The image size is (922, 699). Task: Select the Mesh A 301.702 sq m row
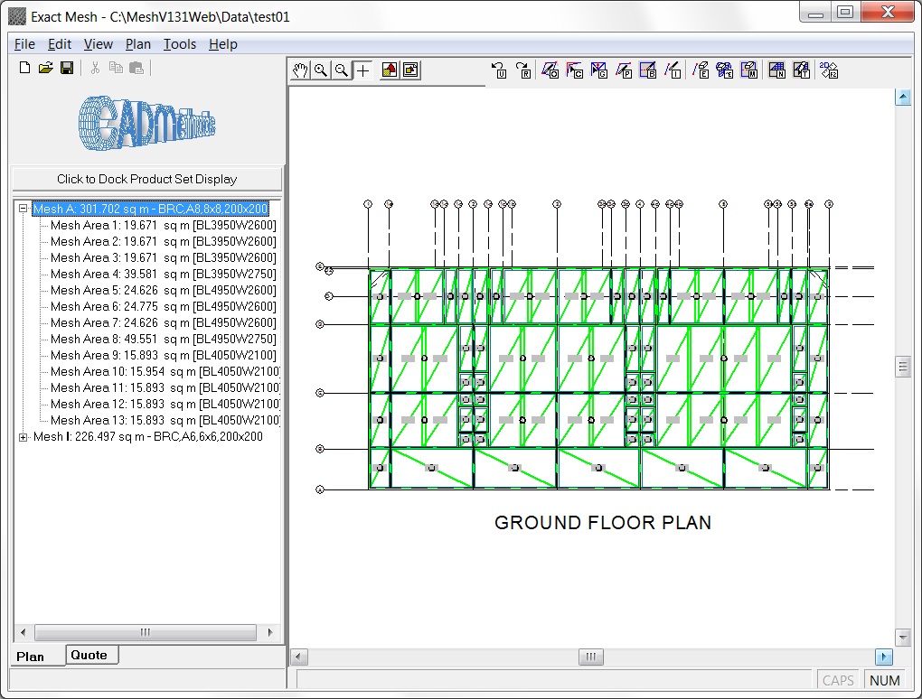point(151,209)
